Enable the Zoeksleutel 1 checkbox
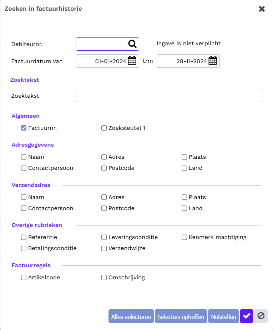Image resolution: width=273 pixels, height=330 pixels. (x=104, y=128)
